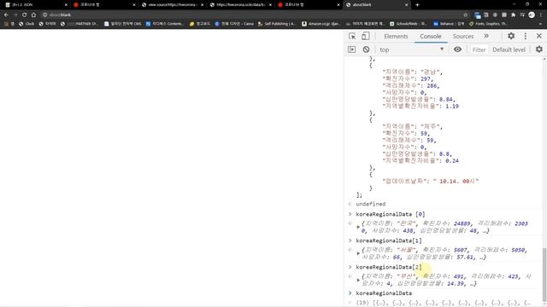Click the koreaRegionalData[2] command text
Viewport: 547px width, 307px height.
coord(389,267)
